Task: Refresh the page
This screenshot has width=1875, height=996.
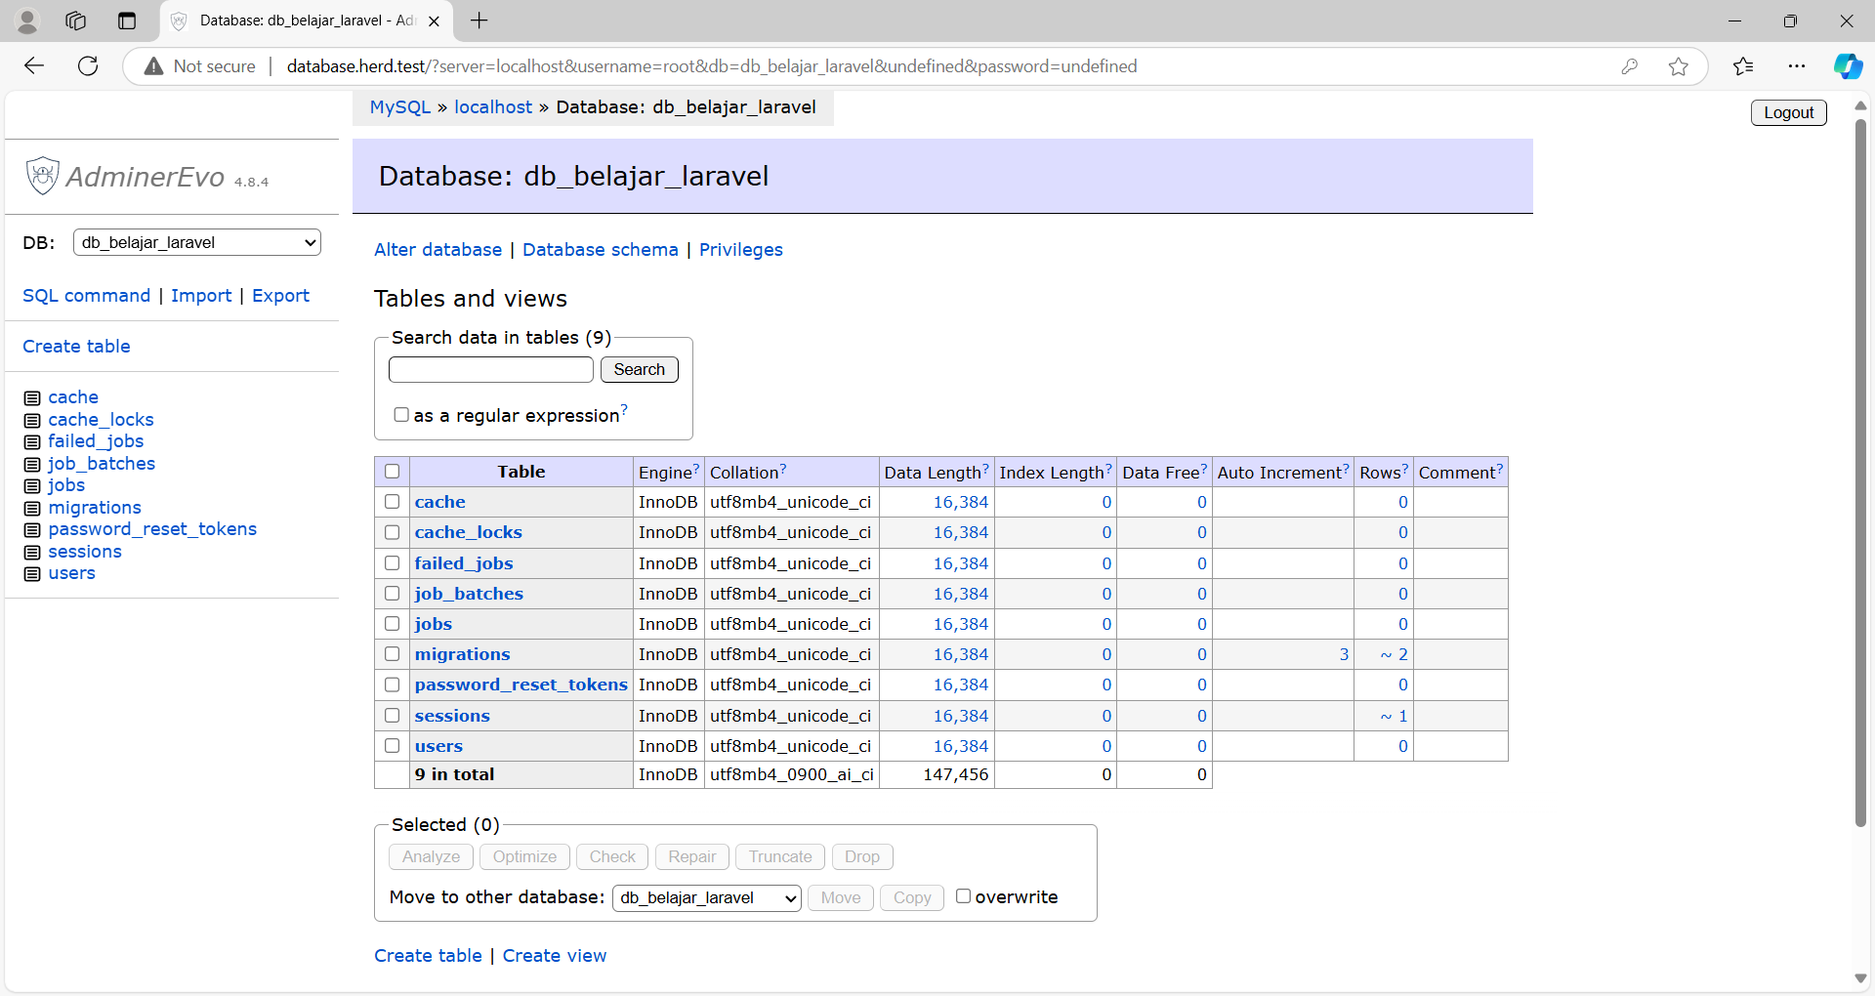Action: (x=88, y=65)
